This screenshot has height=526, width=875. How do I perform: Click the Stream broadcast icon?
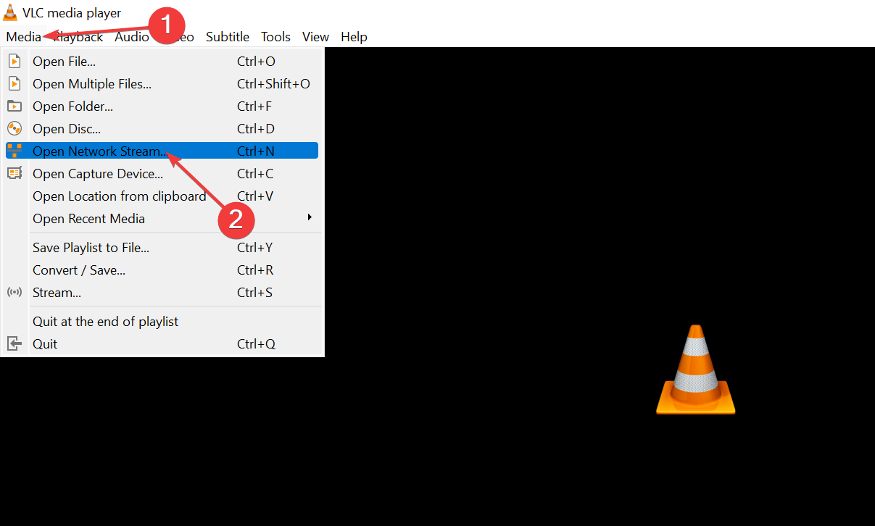(x=14, y=293)
